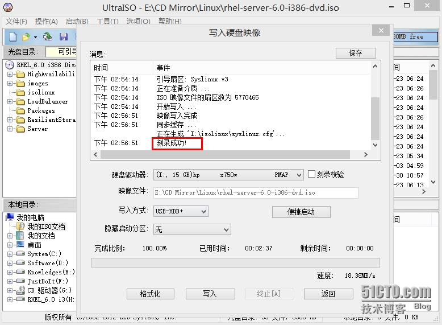Click the 事件 column header
442x325 pixels.
tap(262, 68)
